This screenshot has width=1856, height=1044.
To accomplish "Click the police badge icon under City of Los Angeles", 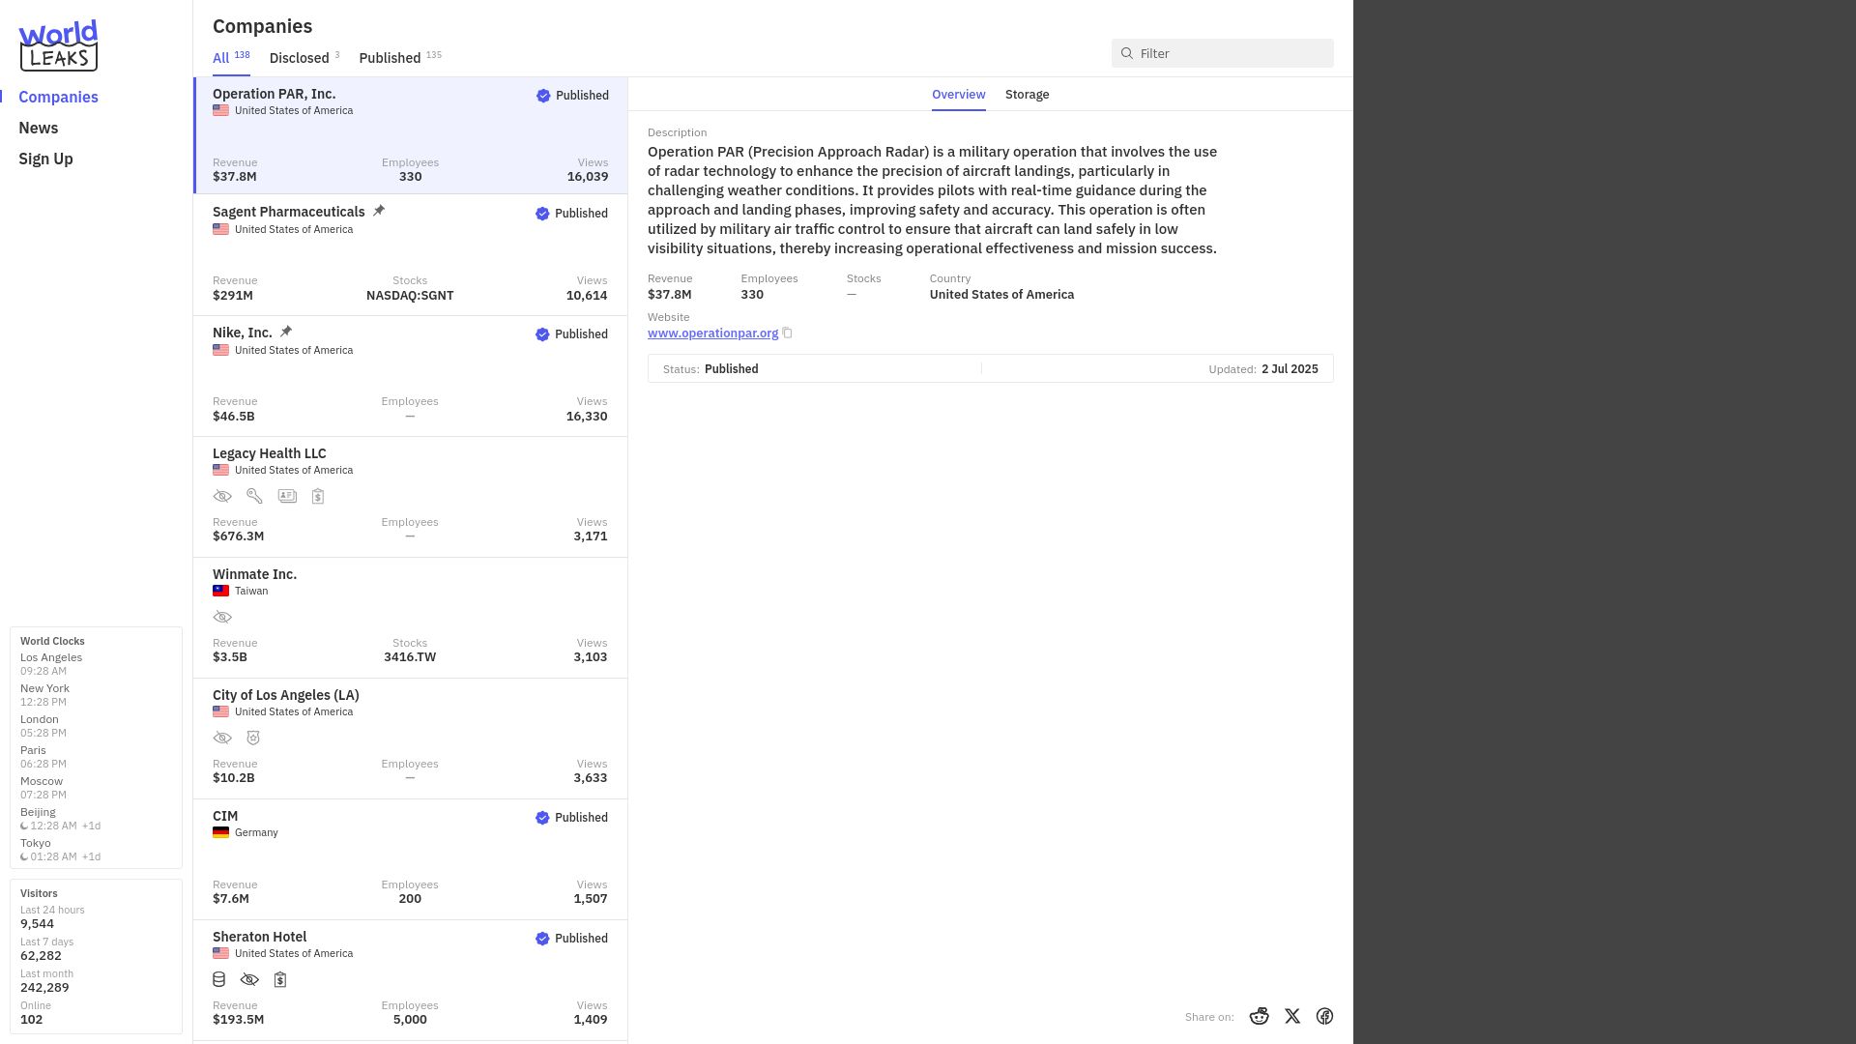I will click(253, 738).
